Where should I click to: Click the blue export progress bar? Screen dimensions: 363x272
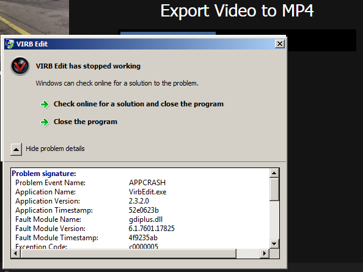pos(168,33)
